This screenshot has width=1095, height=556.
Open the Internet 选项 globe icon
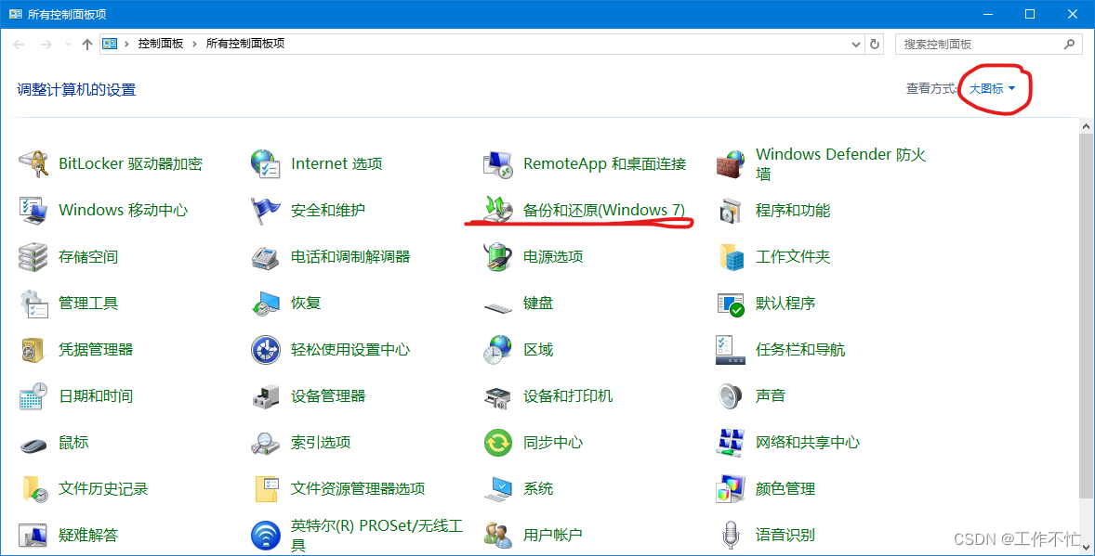click(x=265, y=164)
